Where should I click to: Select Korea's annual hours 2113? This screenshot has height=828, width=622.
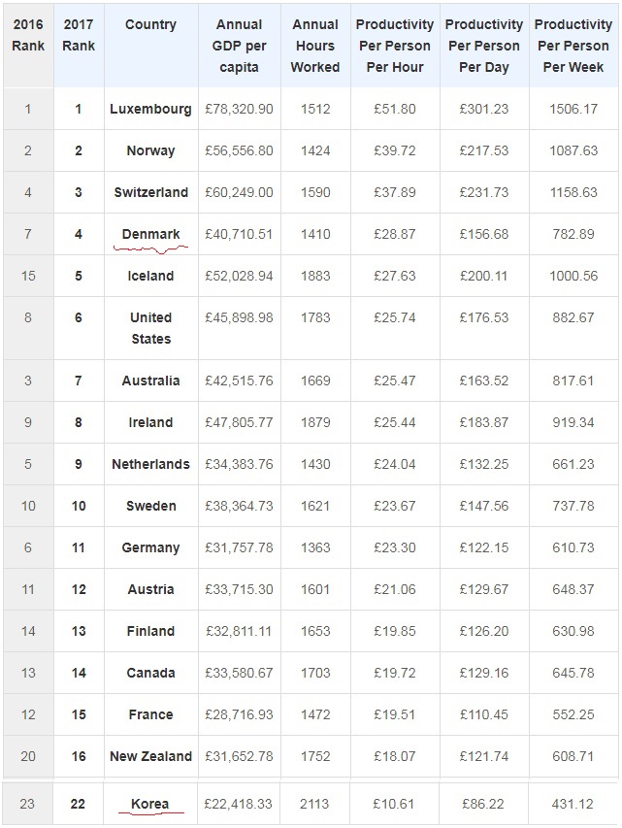pos(314,805)
